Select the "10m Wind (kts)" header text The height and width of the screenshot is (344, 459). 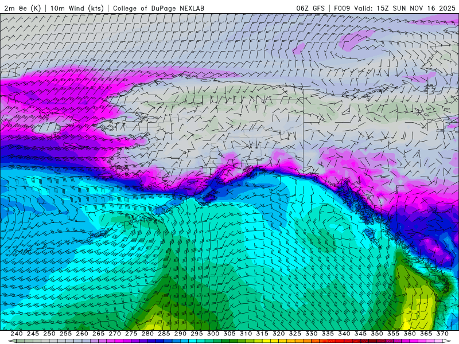click(77, 8)
